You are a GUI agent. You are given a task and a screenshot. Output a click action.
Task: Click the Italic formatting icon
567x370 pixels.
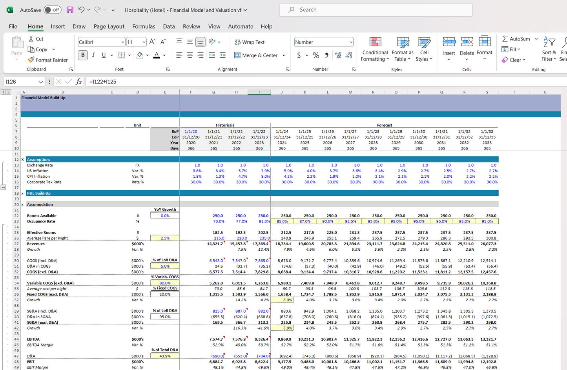93,55
